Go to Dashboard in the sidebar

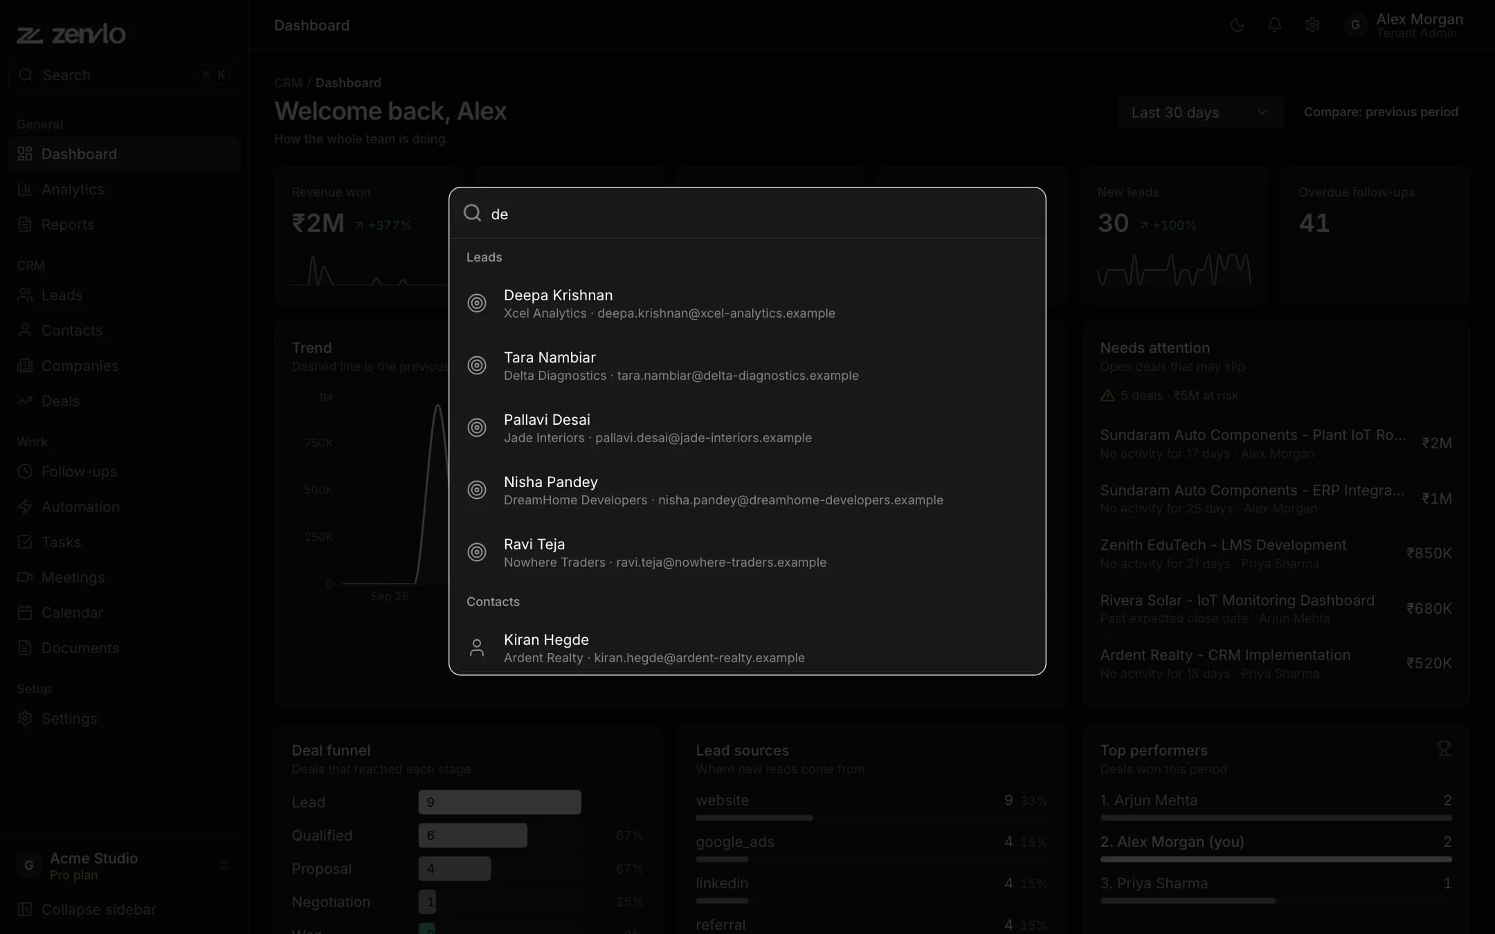pyautogui.click(x=125, y=154)
